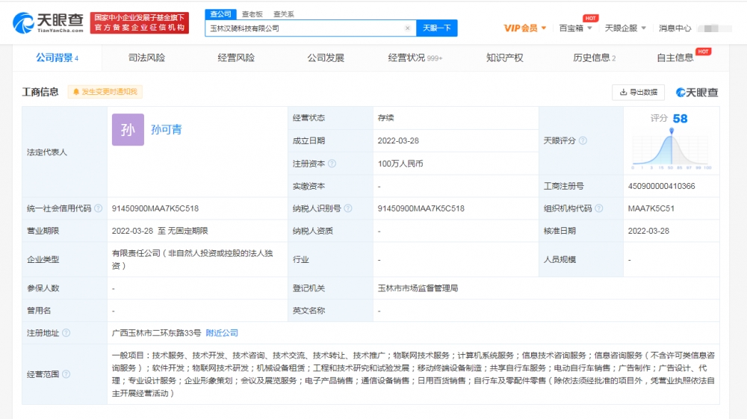The image size is (747, 419).
Task: Expand the 天眼企服 dropdown menu
Action: click(625, 28)
